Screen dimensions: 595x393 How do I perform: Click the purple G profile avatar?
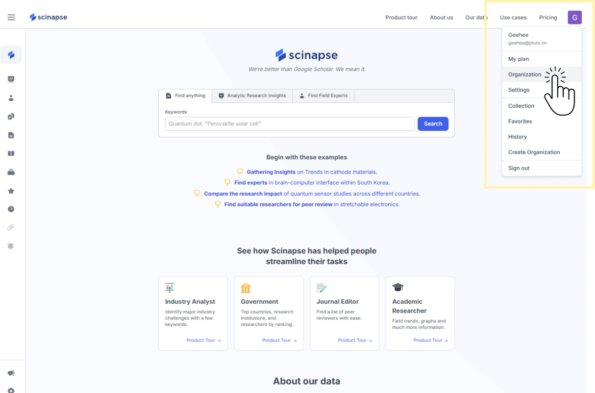tap(574, 17)
